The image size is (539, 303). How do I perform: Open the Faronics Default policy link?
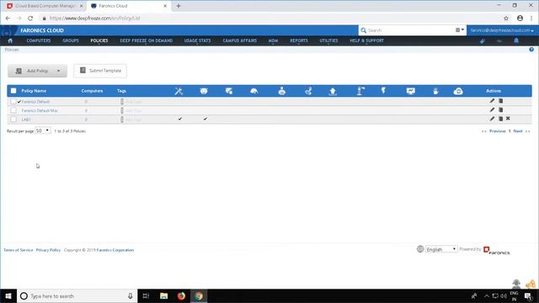tap(35, 102)
